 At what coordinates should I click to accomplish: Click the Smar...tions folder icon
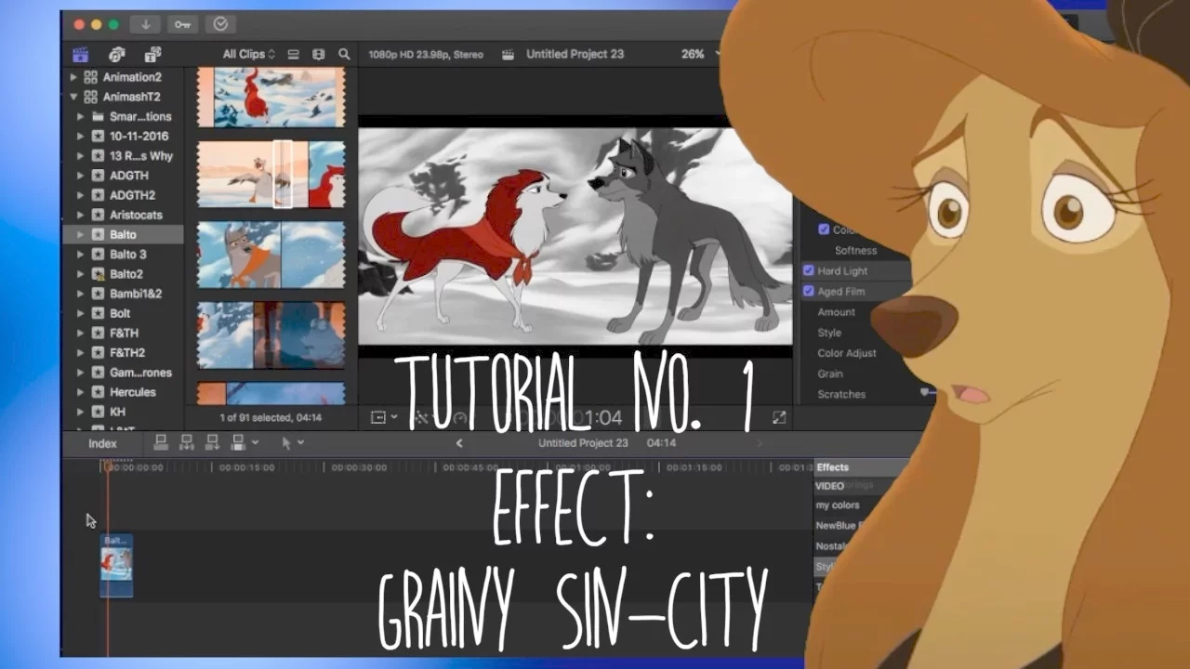98,117
